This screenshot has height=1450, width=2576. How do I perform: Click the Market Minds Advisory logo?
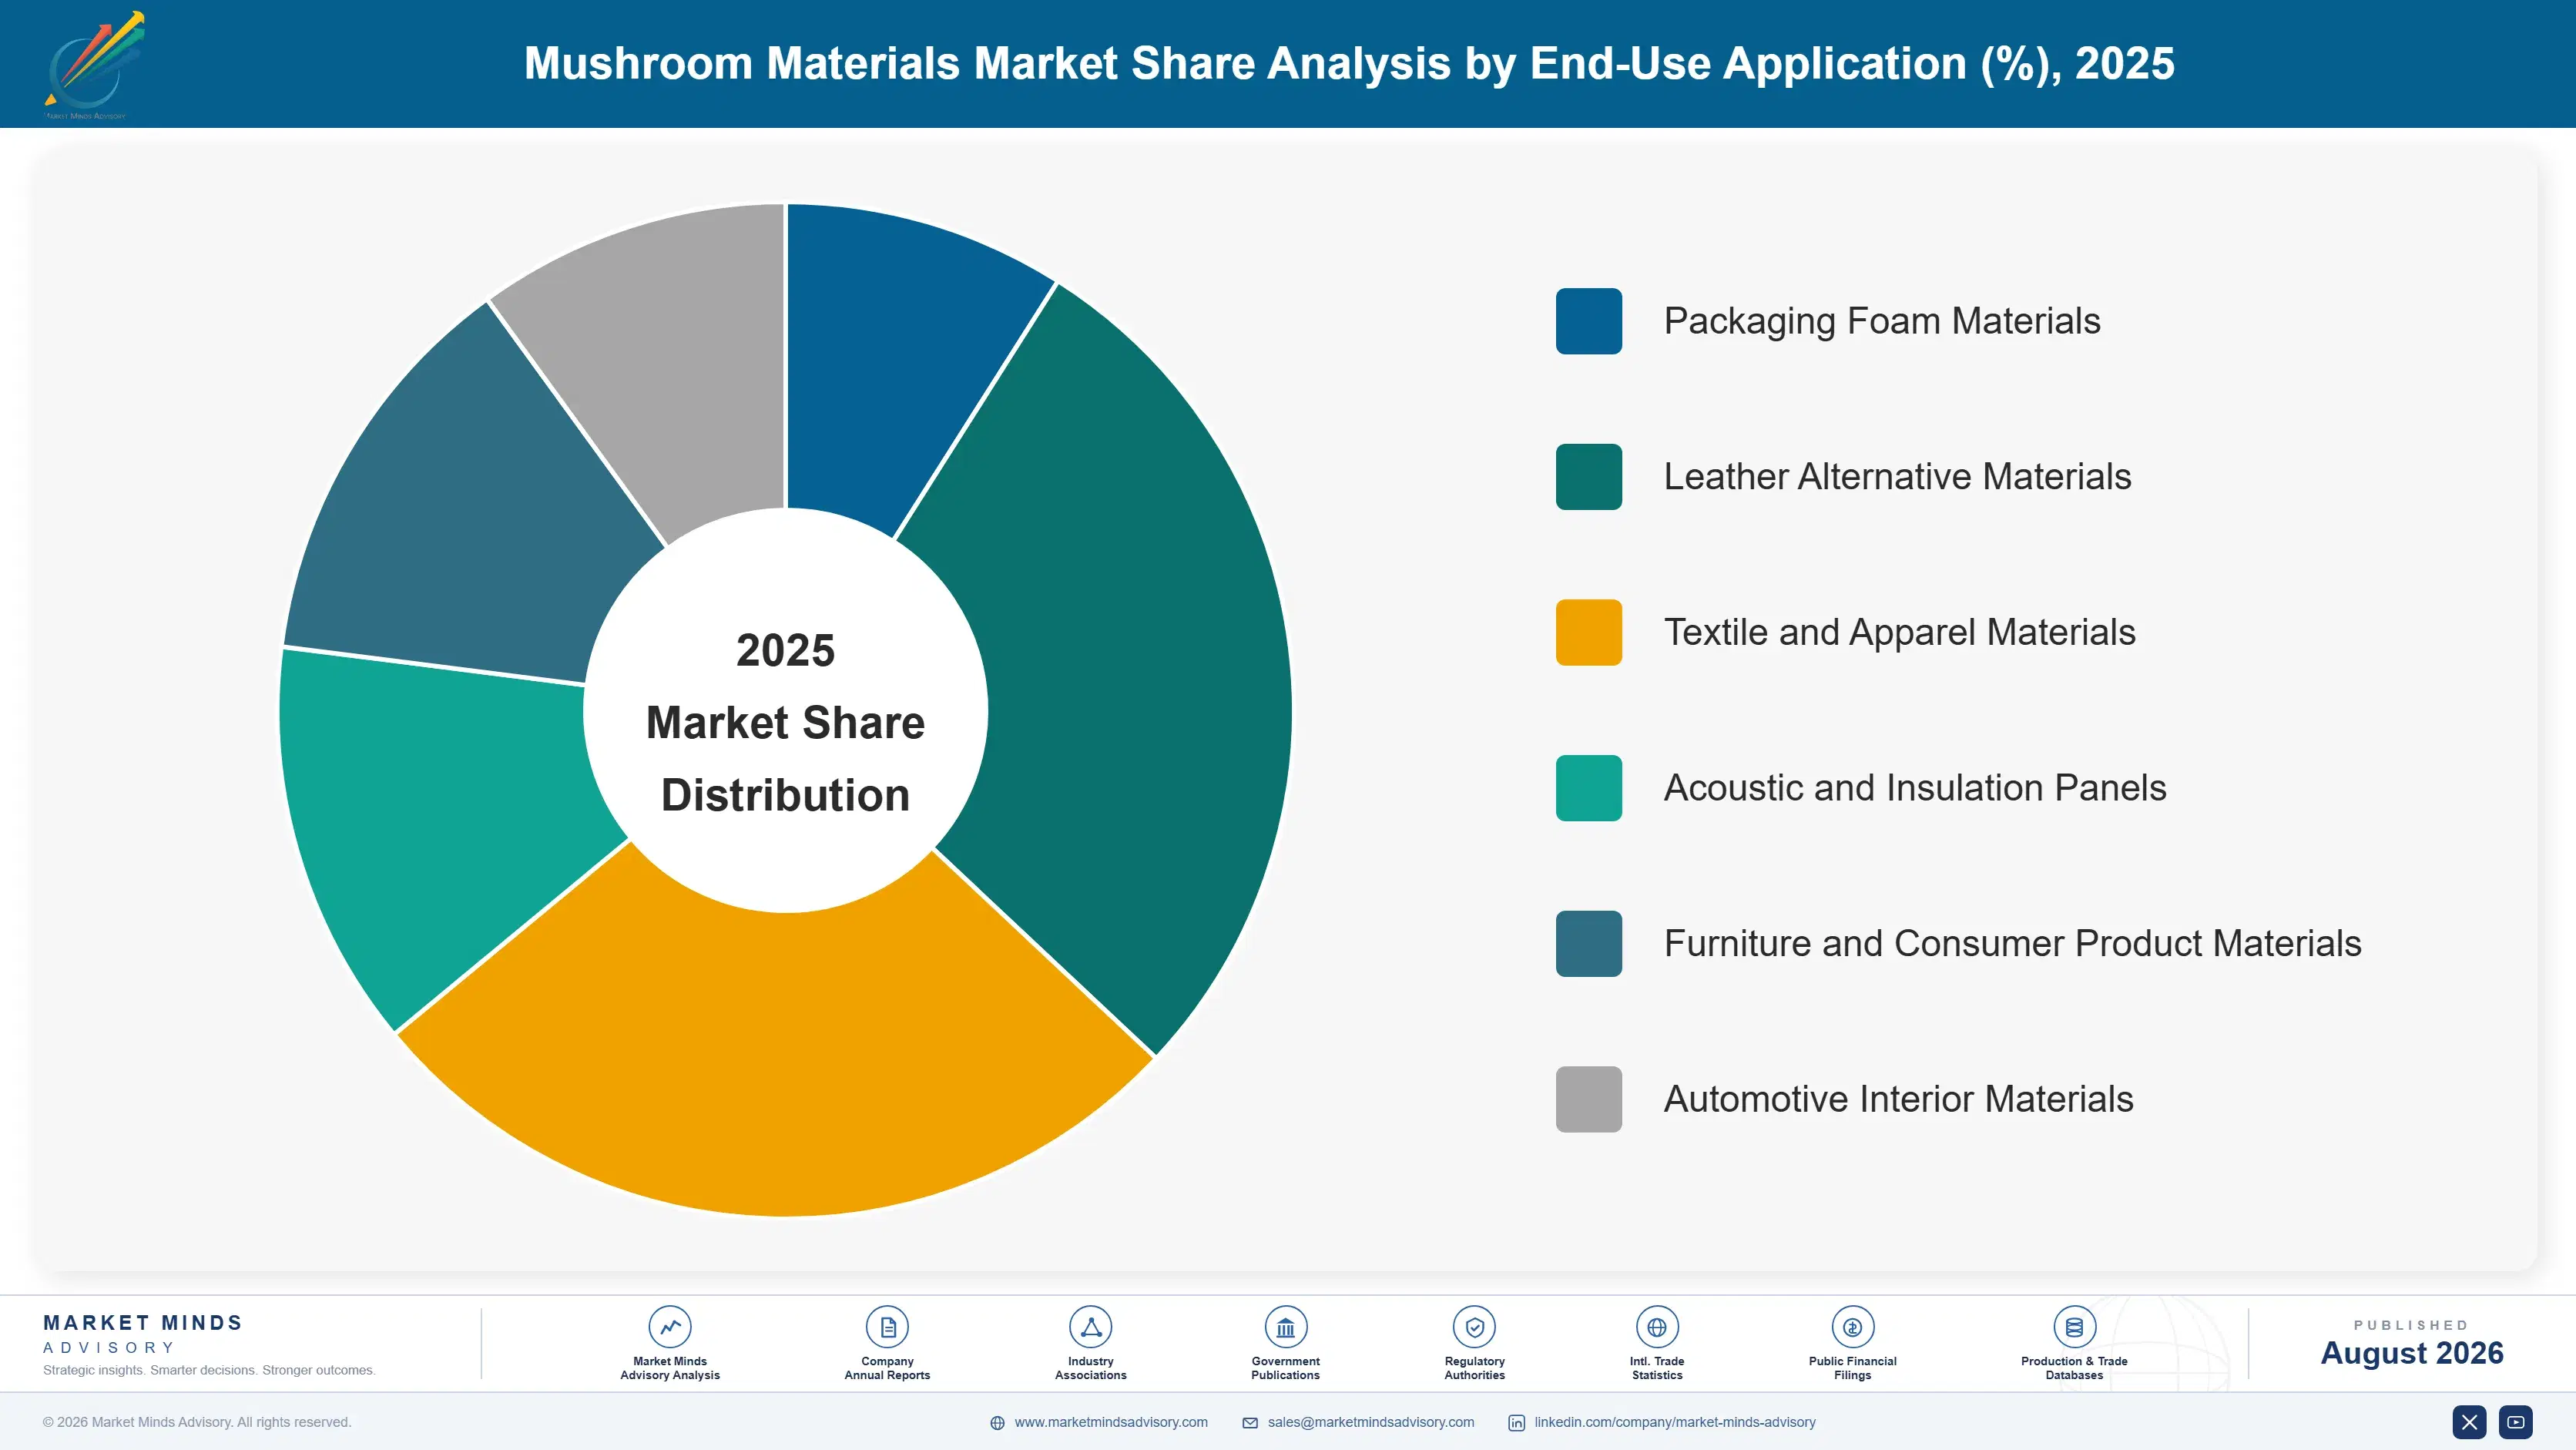click(94, 65)
